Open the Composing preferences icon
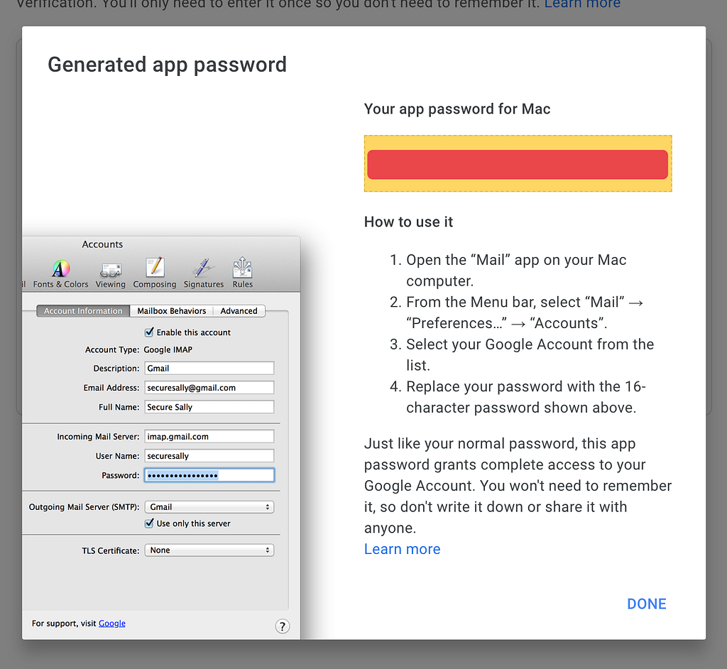Screen dimensions: 727x669 pos(155,267)
